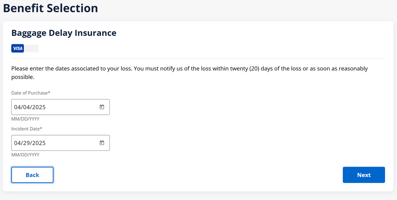
Task: Click the VISA card logo
Action: coord(18,49)
